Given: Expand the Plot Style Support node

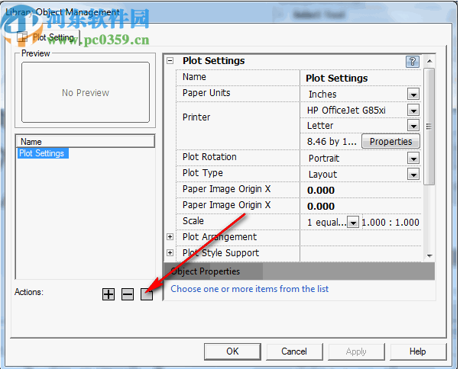Looking at the screenshot, I should tap(170, 252).
